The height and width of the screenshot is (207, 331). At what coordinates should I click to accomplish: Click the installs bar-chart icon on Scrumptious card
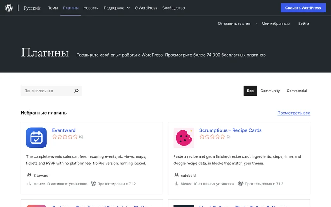(177, 184)
